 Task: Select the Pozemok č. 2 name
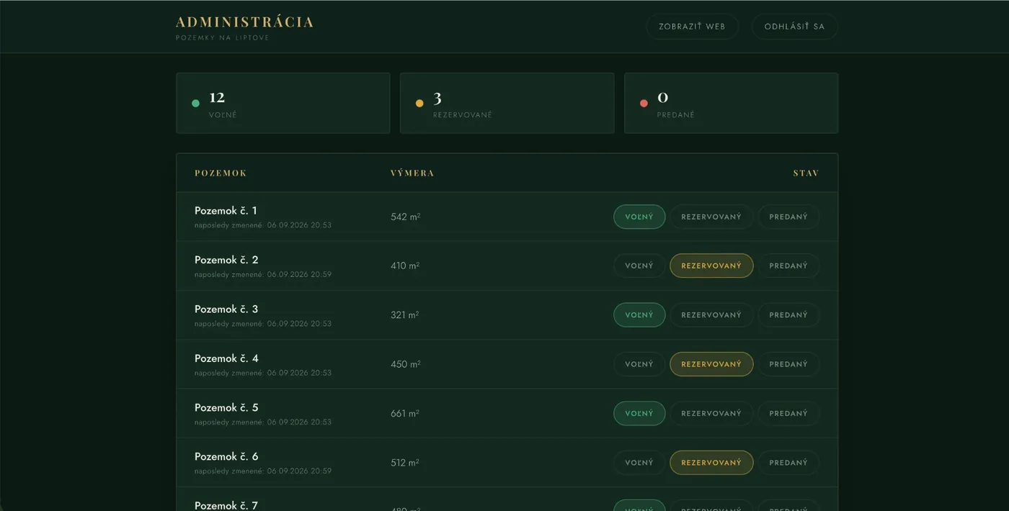[x=226, y=260]
